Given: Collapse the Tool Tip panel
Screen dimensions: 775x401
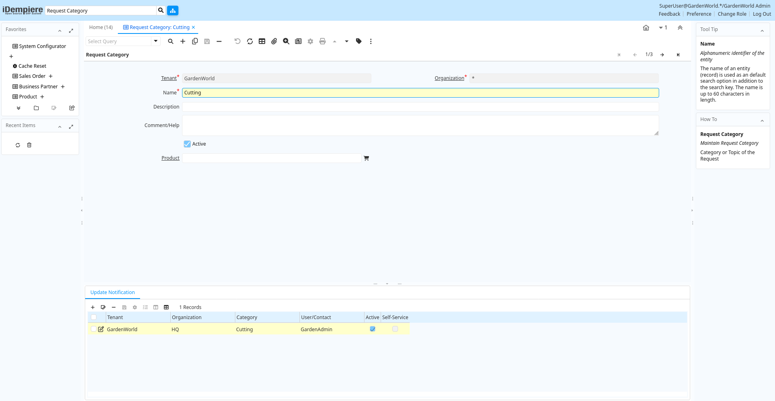Looking at the screenshot, I should (762, 30).
